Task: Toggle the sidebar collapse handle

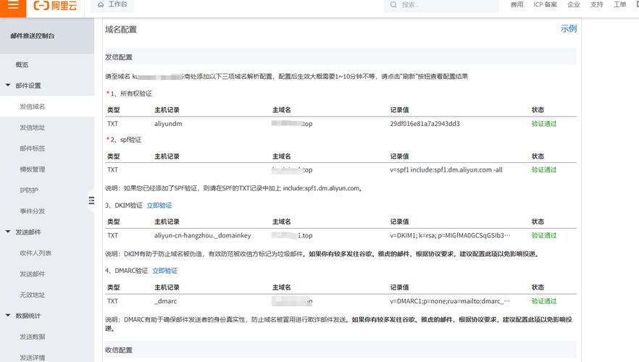Action: (91, 201)
